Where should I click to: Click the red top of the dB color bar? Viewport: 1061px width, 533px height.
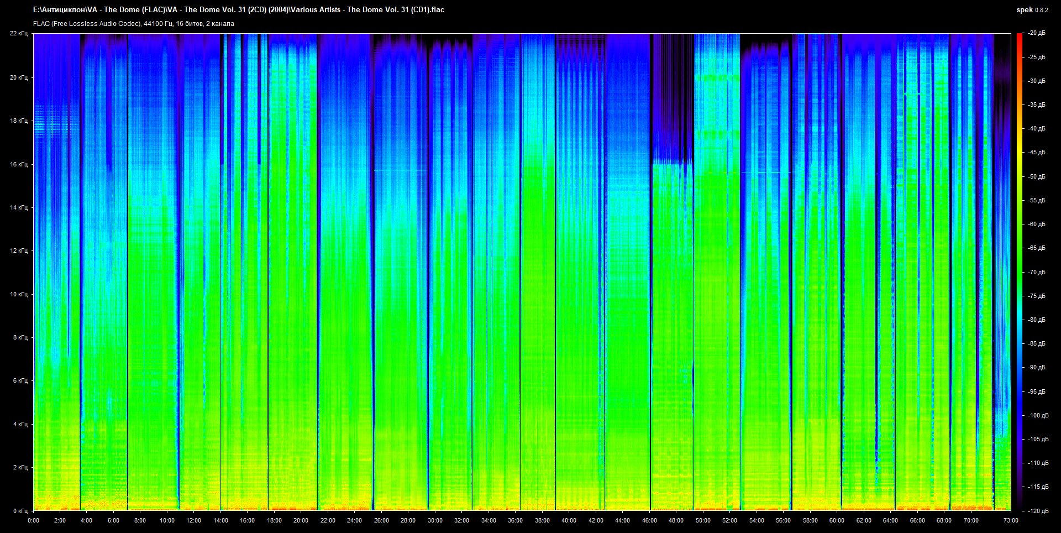(x=1019, y=36)
